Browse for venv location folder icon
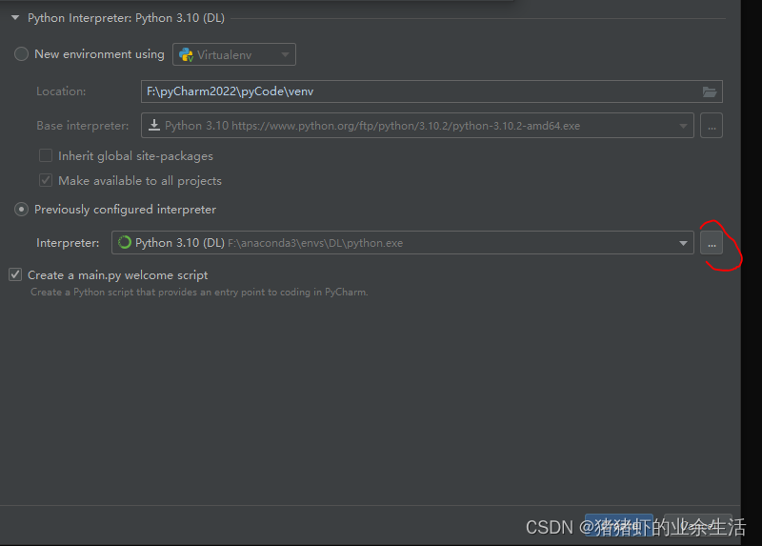 tap(710, 91)
